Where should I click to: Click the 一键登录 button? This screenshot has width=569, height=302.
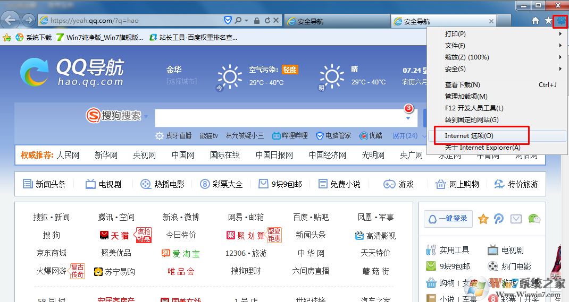coord(448,219)
